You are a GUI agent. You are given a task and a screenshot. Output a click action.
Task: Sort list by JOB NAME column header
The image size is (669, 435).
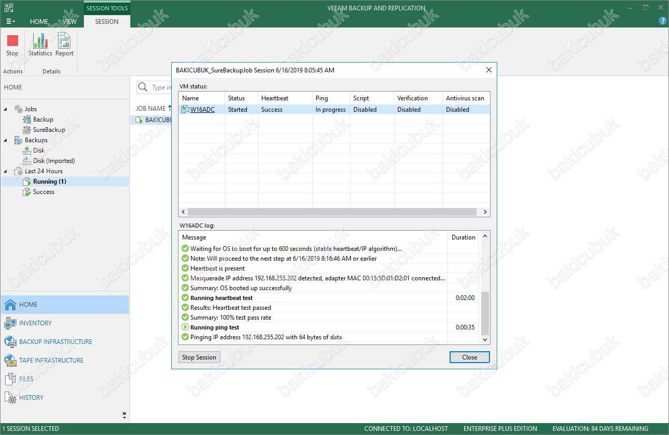[x=151, y=109]
